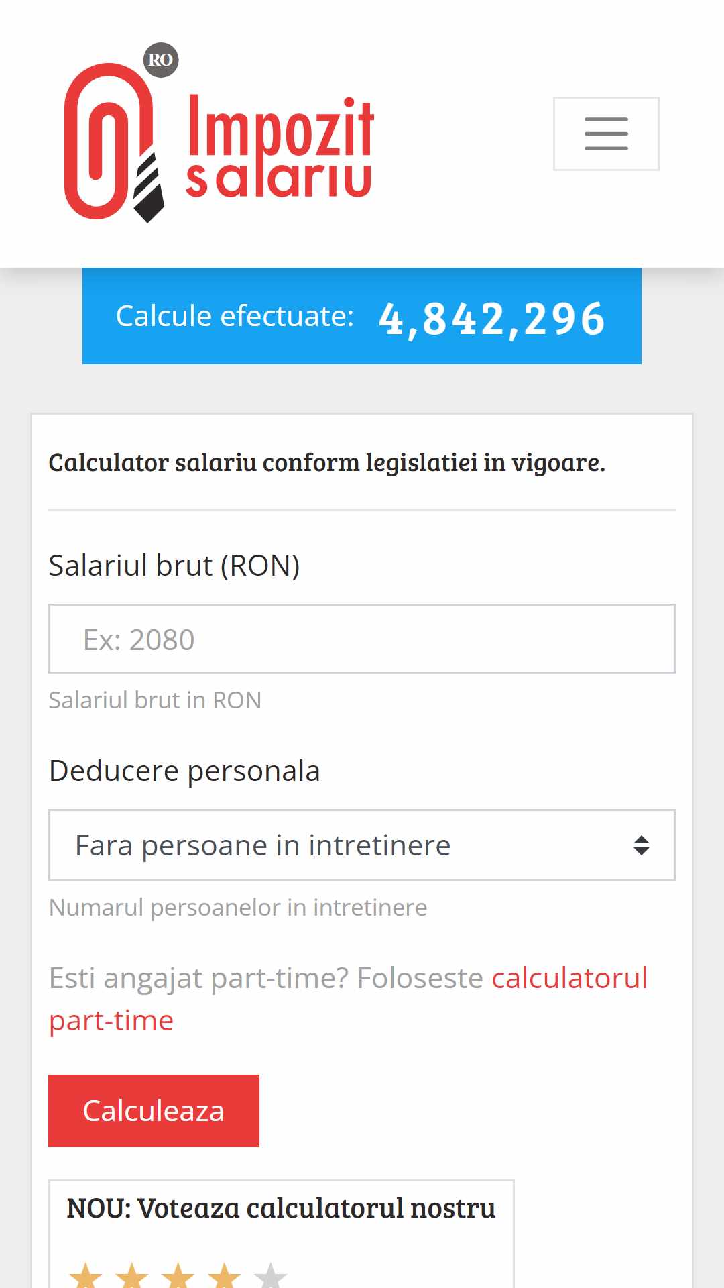Click NOU: Voteaza calculatorul nostru heading
The image size is (724, 1288).
point(281,1208)
